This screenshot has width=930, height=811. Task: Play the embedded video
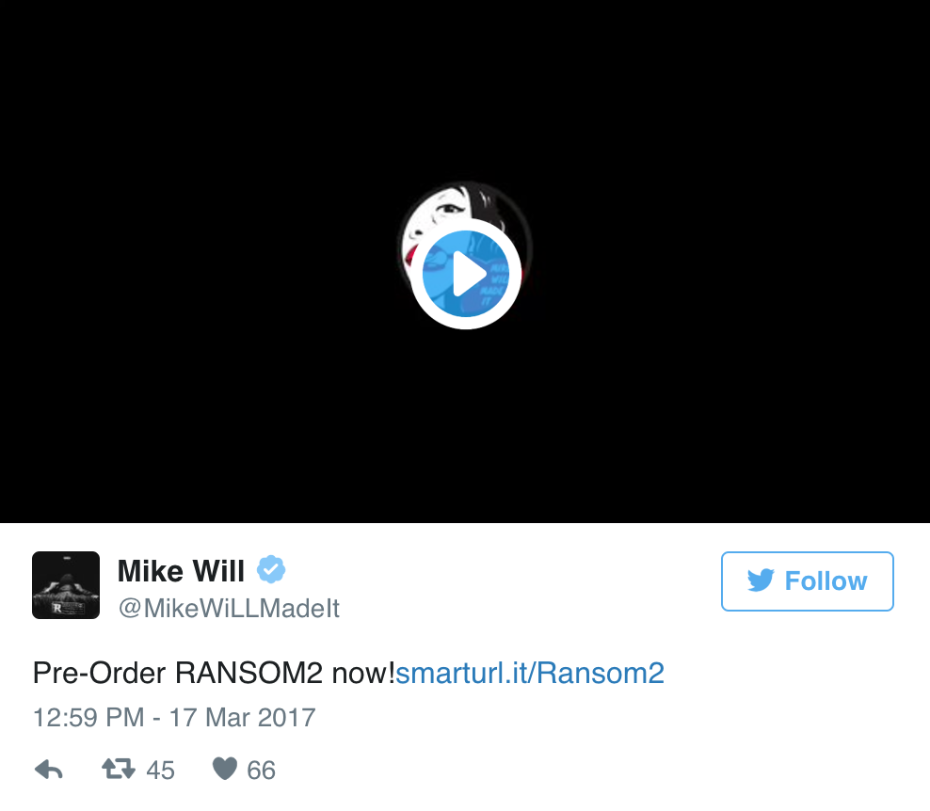[466, 274]
